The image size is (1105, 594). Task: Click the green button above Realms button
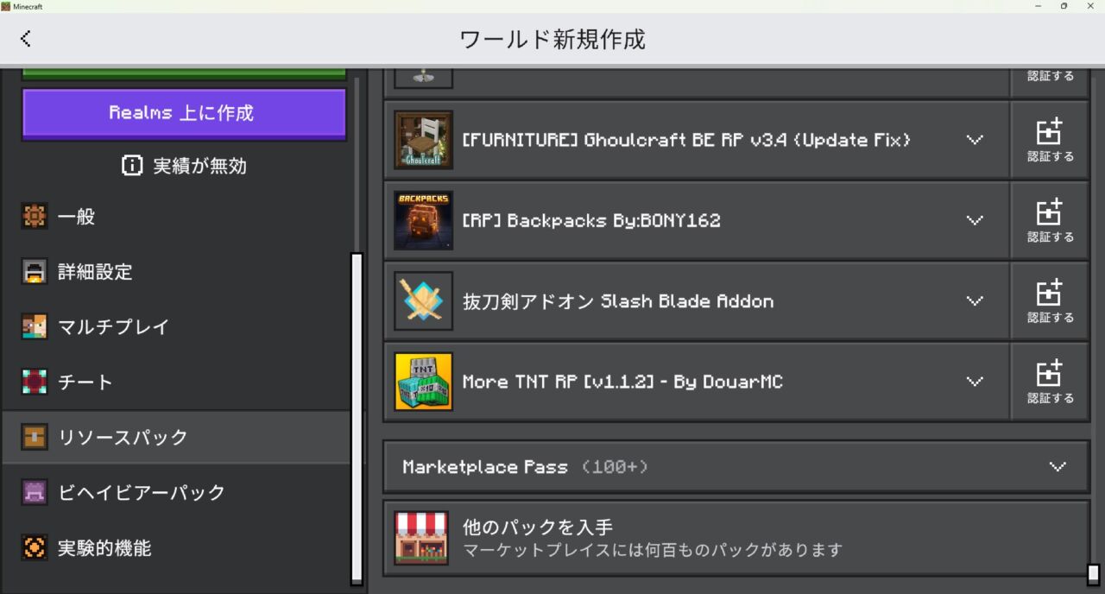point(184,73)
